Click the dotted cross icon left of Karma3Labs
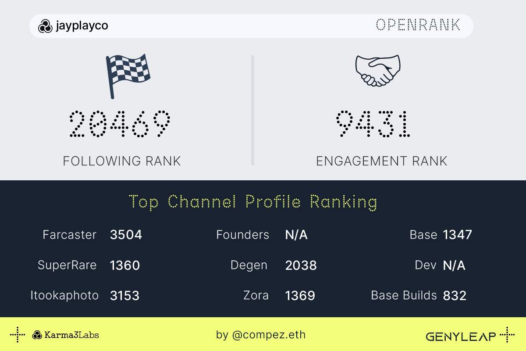The image size is (526, 351). point(18,335)
